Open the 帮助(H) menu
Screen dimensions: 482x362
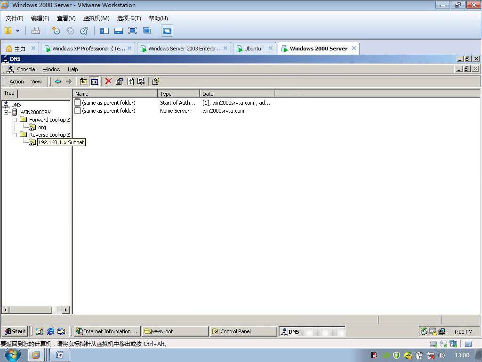click(158, 18)
